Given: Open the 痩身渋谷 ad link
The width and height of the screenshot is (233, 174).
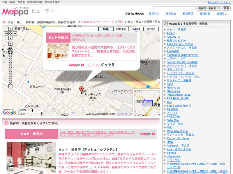Looking at the screenshot, I should 205,14.
